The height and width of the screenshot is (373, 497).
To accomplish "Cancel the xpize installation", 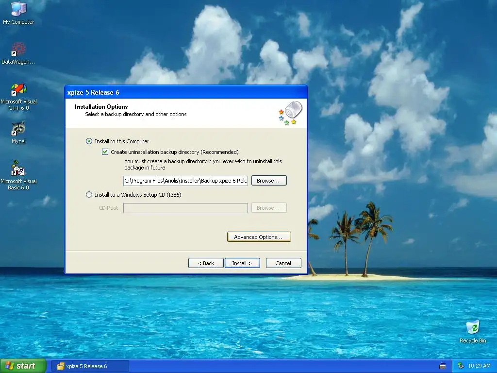I will pyautogui.click(x=283, y=263).
